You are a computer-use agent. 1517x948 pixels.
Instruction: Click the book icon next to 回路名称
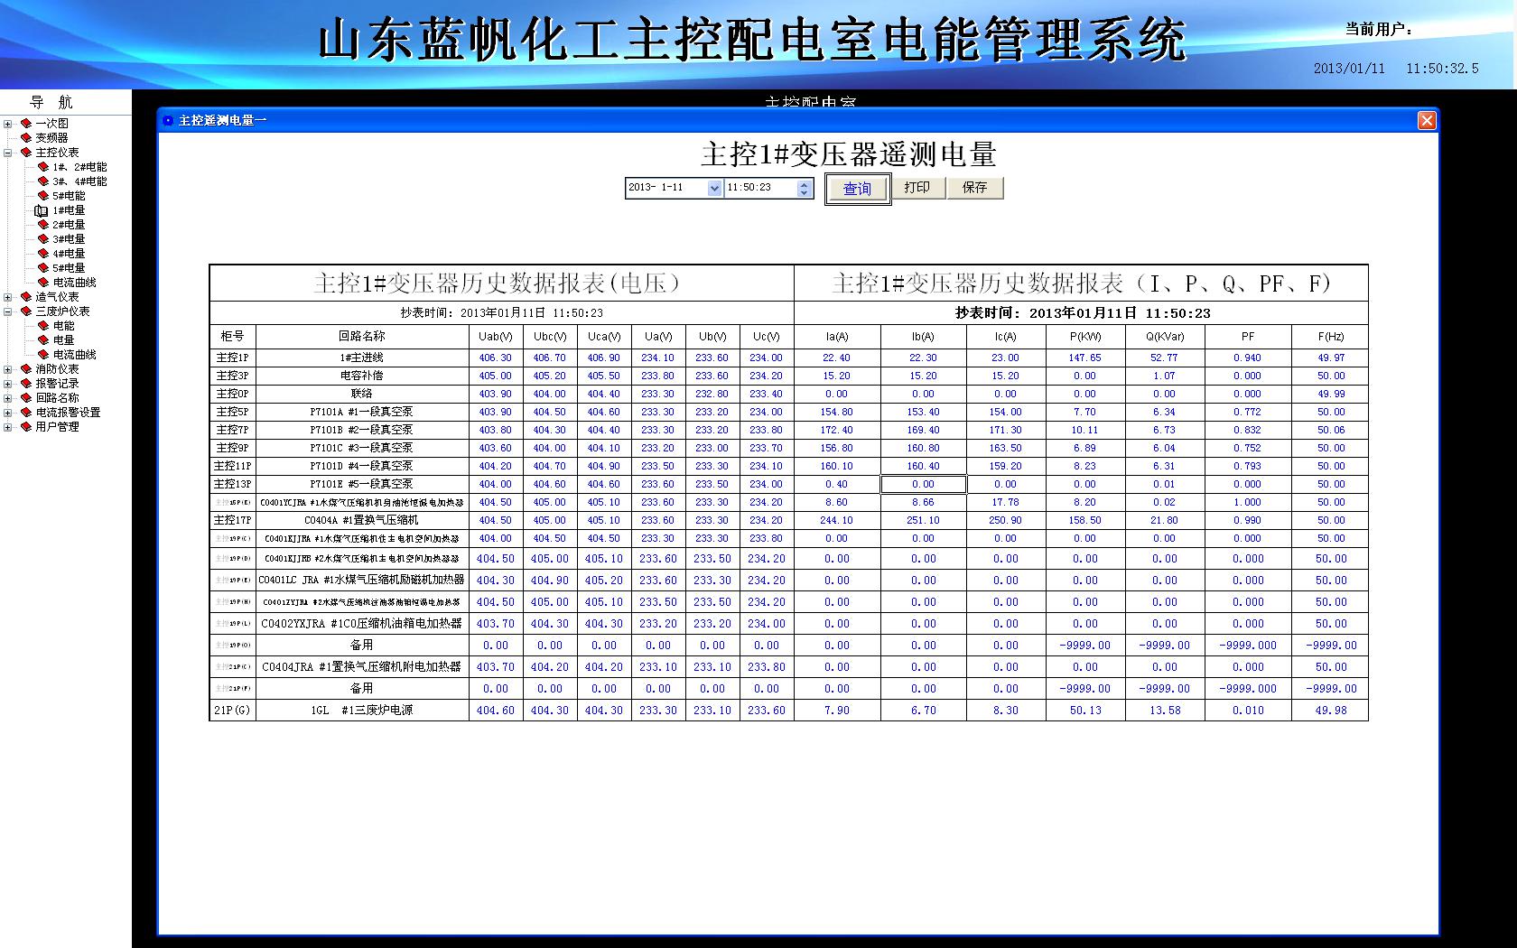click(x=26, y=398)
